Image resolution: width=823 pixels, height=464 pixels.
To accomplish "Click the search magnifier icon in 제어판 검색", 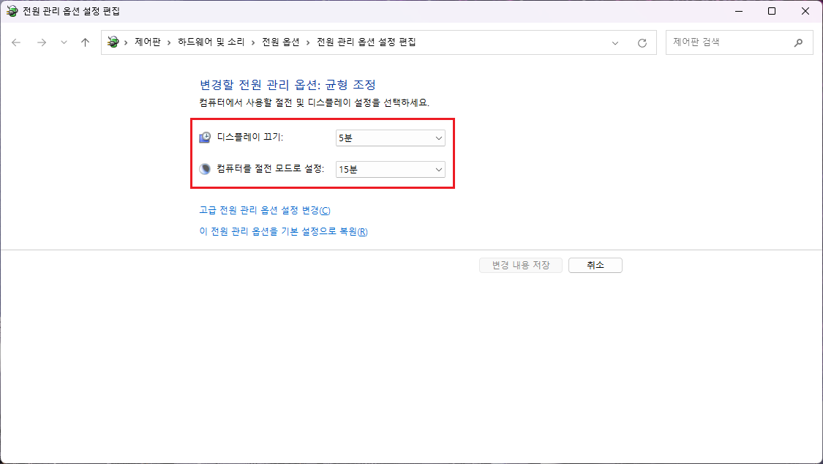I will pyautogui.click(x=798, y=42).
